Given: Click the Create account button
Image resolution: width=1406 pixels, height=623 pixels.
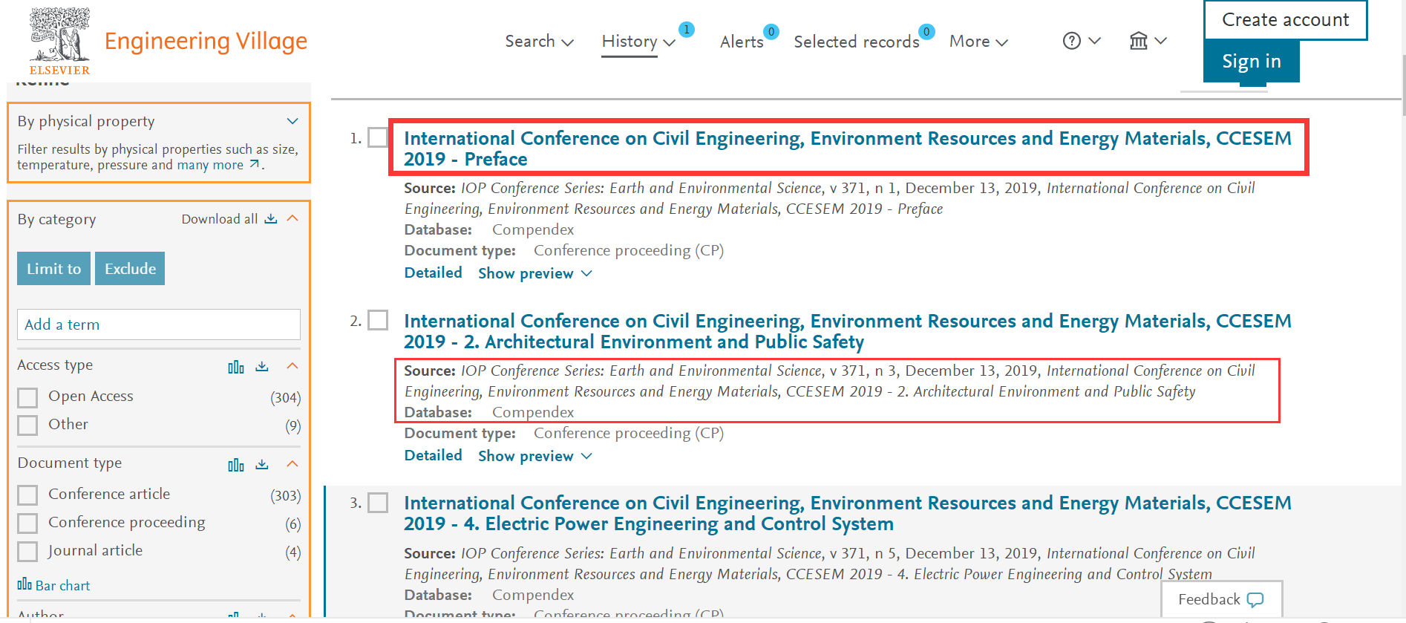Looking at the screenshot, I should [x=1285, y=20].
